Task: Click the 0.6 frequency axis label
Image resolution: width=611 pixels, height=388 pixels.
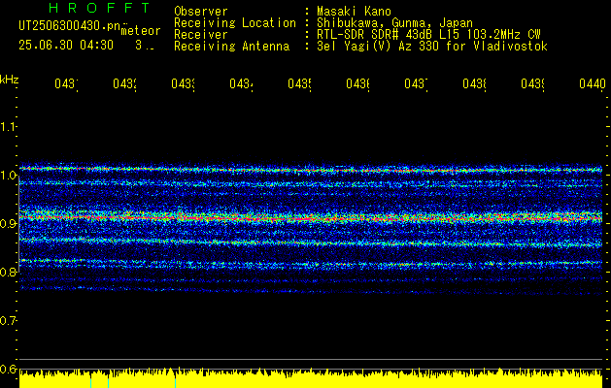Action: [8, 370]
